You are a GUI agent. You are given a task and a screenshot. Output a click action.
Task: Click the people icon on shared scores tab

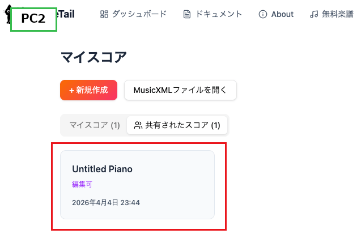(138, 125)
